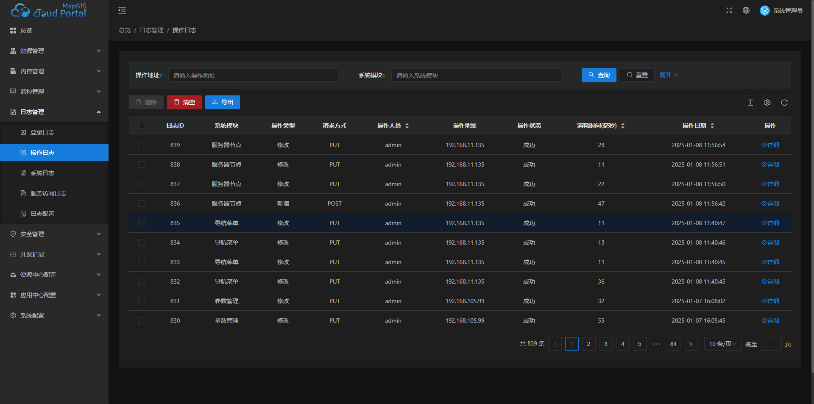Check the row for log 838
814x404 pixels.
click(142, 164)
